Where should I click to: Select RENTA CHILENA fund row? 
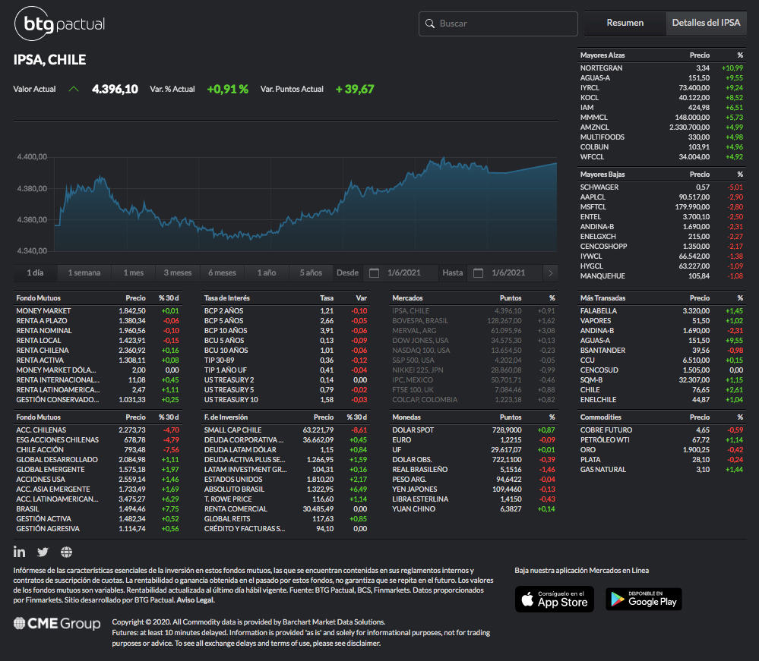pyautogui.click(x=97, y=351)
